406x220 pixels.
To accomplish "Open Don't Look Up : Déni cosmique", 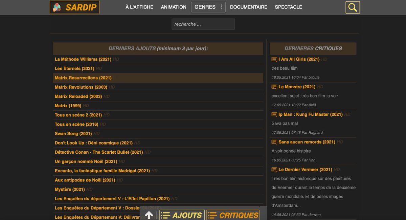I will click(x=94, y=143).
